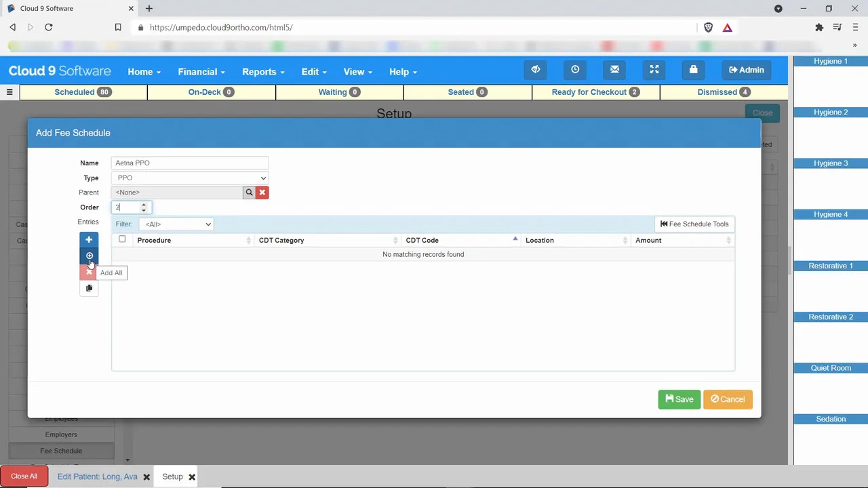Open the envelope messages icon
Screen dimensions: 868x488
(x=614, y=70)
